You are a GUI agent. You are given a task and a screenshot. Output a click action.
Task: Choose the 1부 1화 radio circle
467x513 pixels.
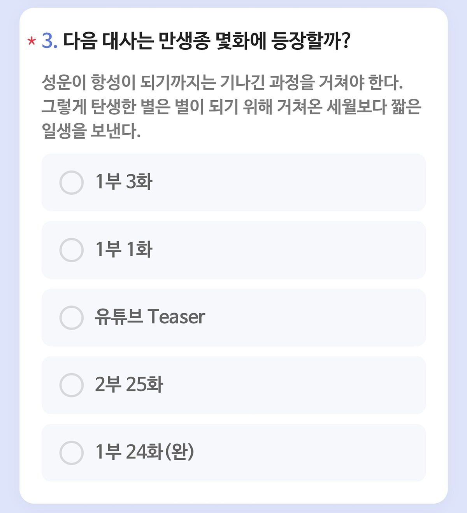72,250
